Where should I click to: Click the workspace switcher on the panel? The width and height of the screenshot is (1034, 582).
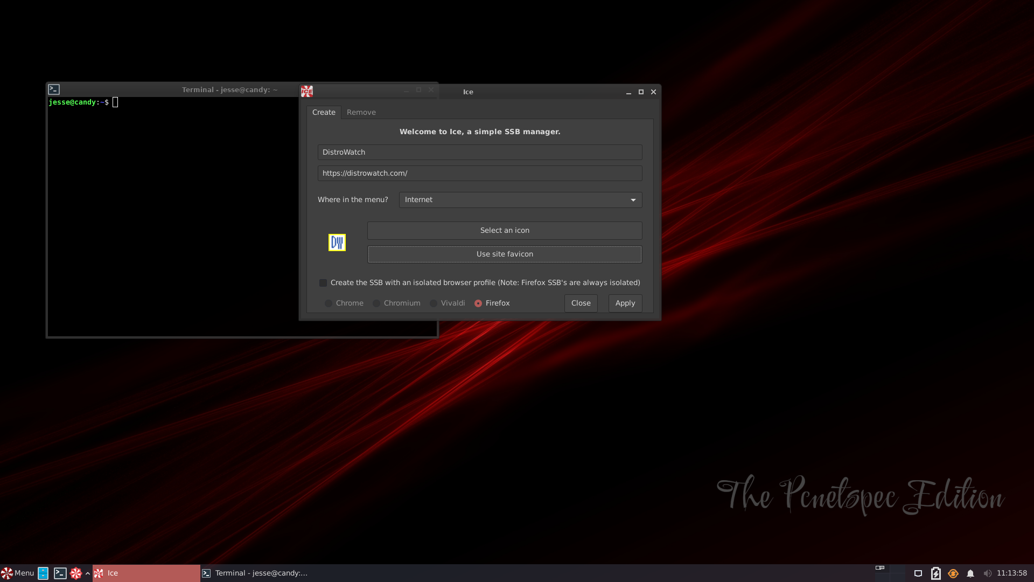[890, 573]
